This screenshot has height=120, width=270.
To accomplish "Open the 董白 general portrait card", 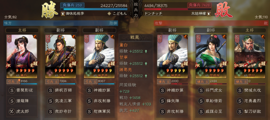I will pos(22,56).
